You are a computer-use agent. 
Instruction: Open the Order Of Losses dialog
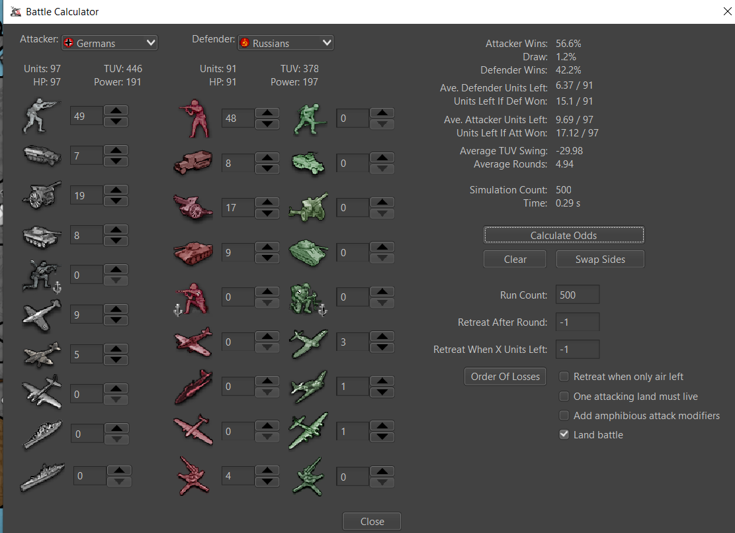coord(505,377)
